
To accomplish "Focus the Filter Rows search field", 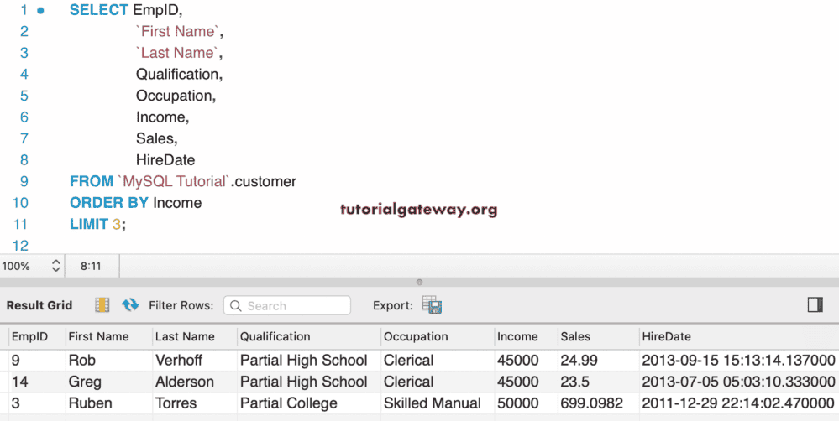I will point(287,305).
